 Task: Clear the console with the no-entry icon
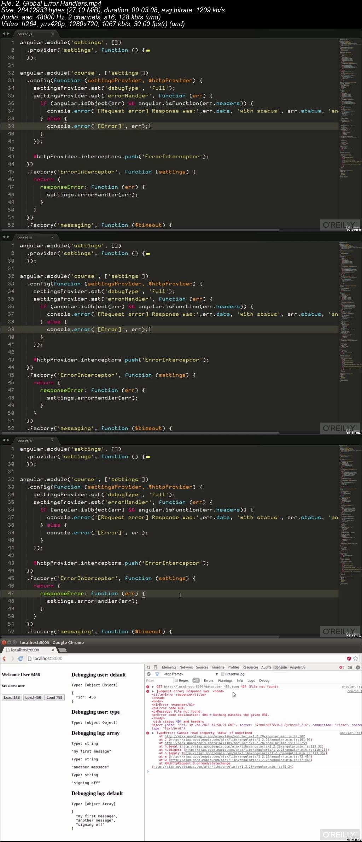point(148,674)
